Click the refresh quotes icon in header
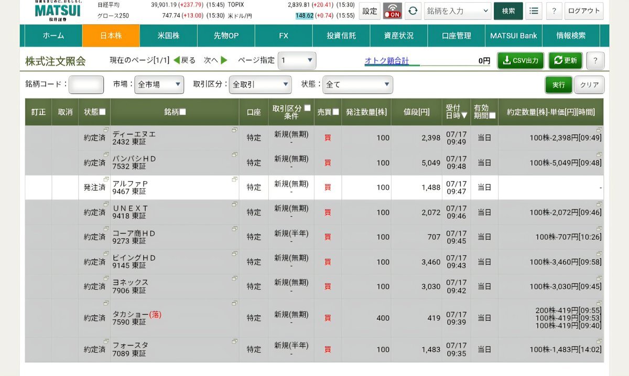The width and height of the screenshot is (629, 376). pyautogui.click(x=414, y=10)
